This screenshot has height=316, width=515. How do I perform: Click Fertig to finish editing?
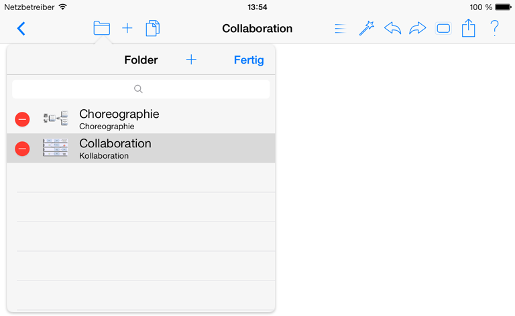(x=249, y=60)
